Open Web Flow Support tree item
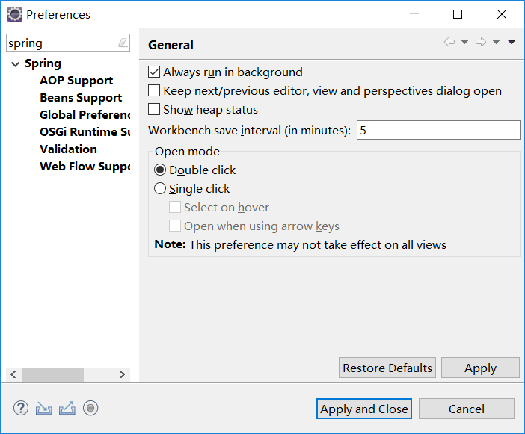The width and height of the screenshot is (525, 434). click(85, 166)
